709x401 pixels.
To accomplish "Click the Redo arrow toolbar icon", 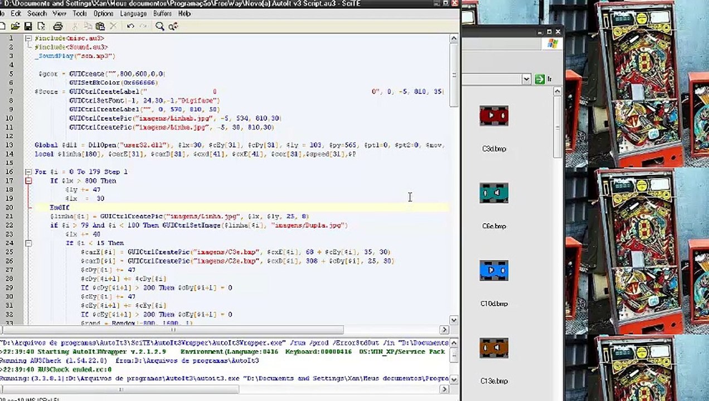I will 143,26.
